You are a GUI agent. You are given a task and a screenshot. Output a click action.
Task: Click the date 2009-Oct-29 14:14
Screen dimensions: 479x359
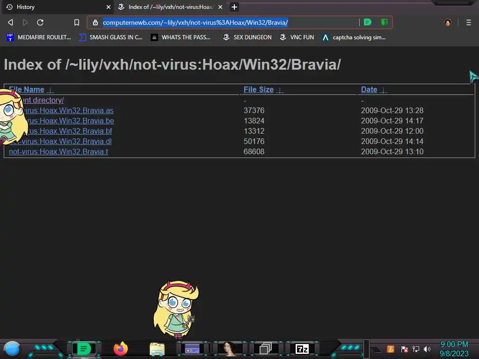coord(392,141)
